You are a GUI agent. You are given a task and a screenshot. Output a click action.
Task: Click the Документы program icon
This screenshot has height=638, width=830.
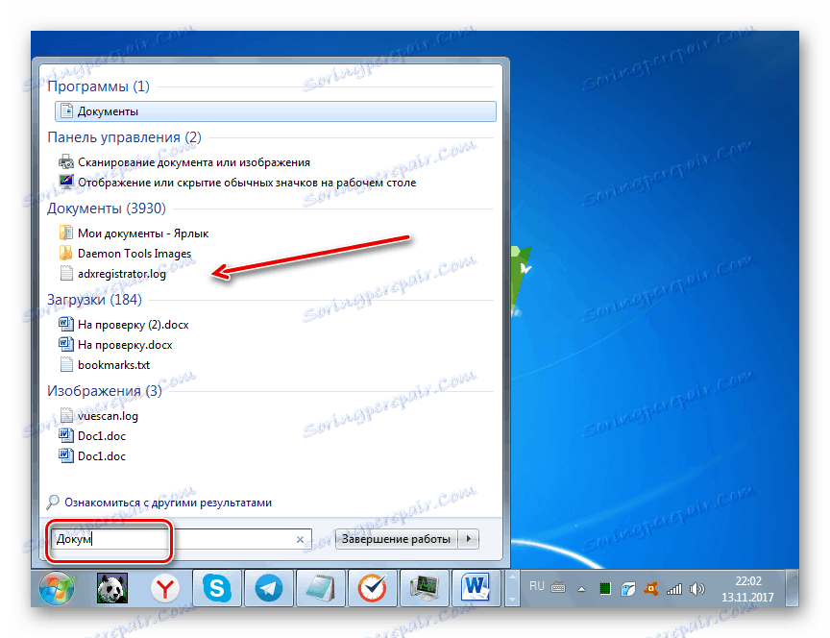[x=66, y=110]
